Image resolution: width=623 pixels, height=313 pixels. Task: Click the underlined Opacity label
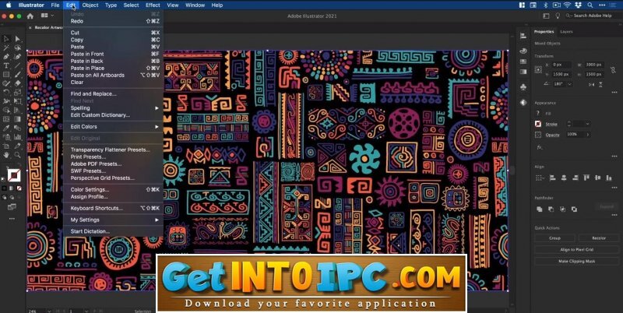(552, 135)
